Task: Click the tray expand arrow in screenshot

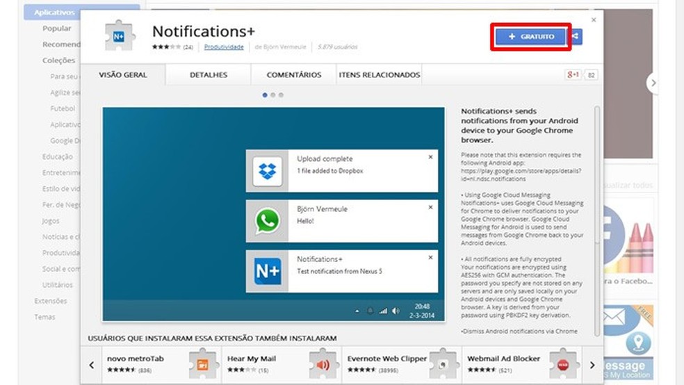Action: click(x=357, y=311)
